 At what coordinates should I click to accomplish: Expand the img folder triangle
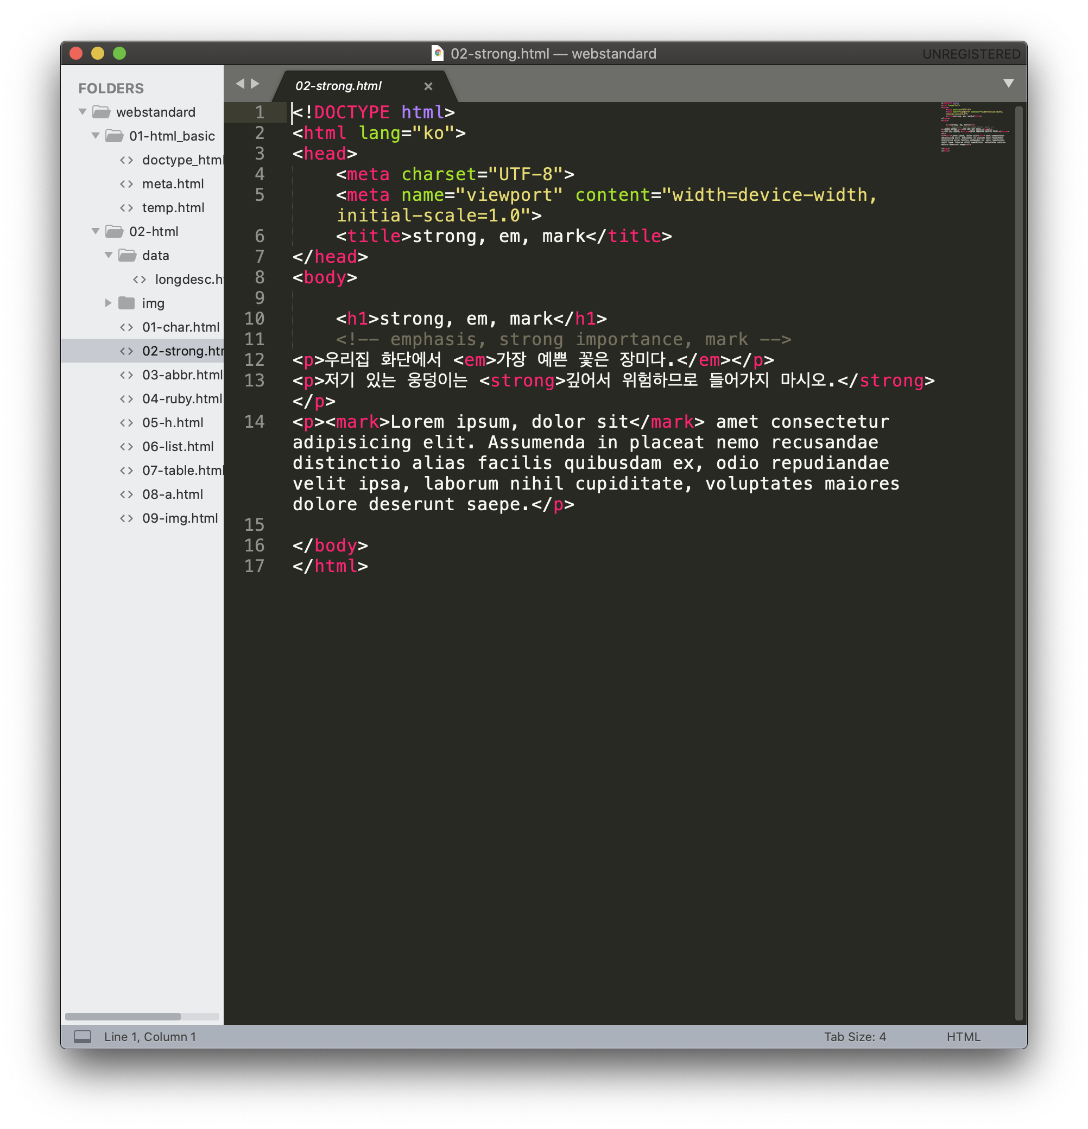click(107, 303)
